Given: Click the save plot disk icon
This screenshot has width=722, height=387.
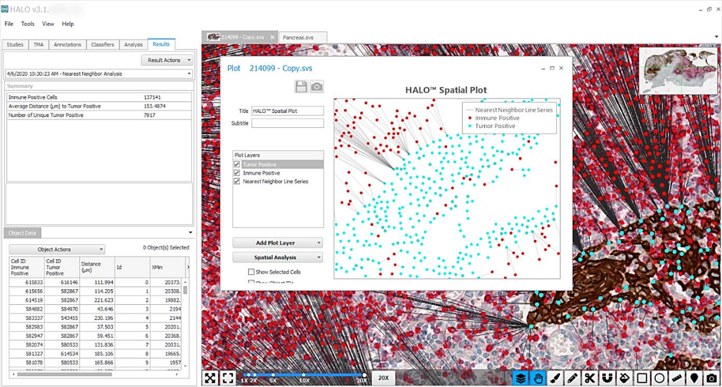Looking at the screenshot, I should pos(301,87).
